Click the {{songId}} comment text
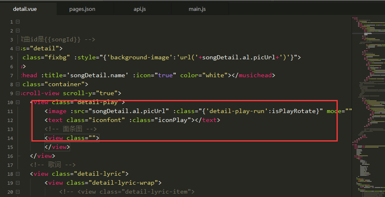This screenshot has width=385, height=197. (x=62, y=40)
